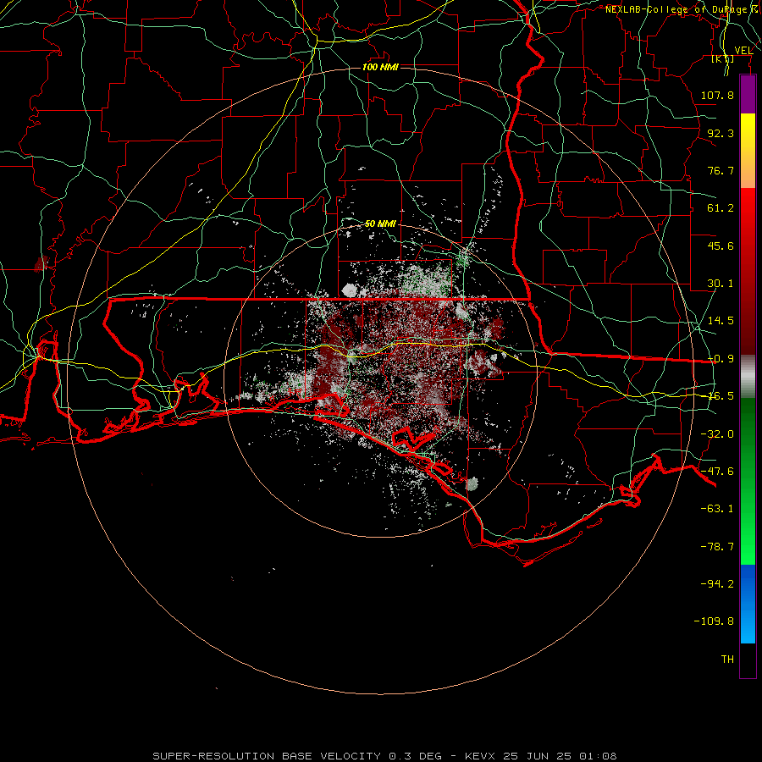Viewport: 762px width, 762px height.
Task: Click the -78.7 velocity scale value
Action: (717, 547)
